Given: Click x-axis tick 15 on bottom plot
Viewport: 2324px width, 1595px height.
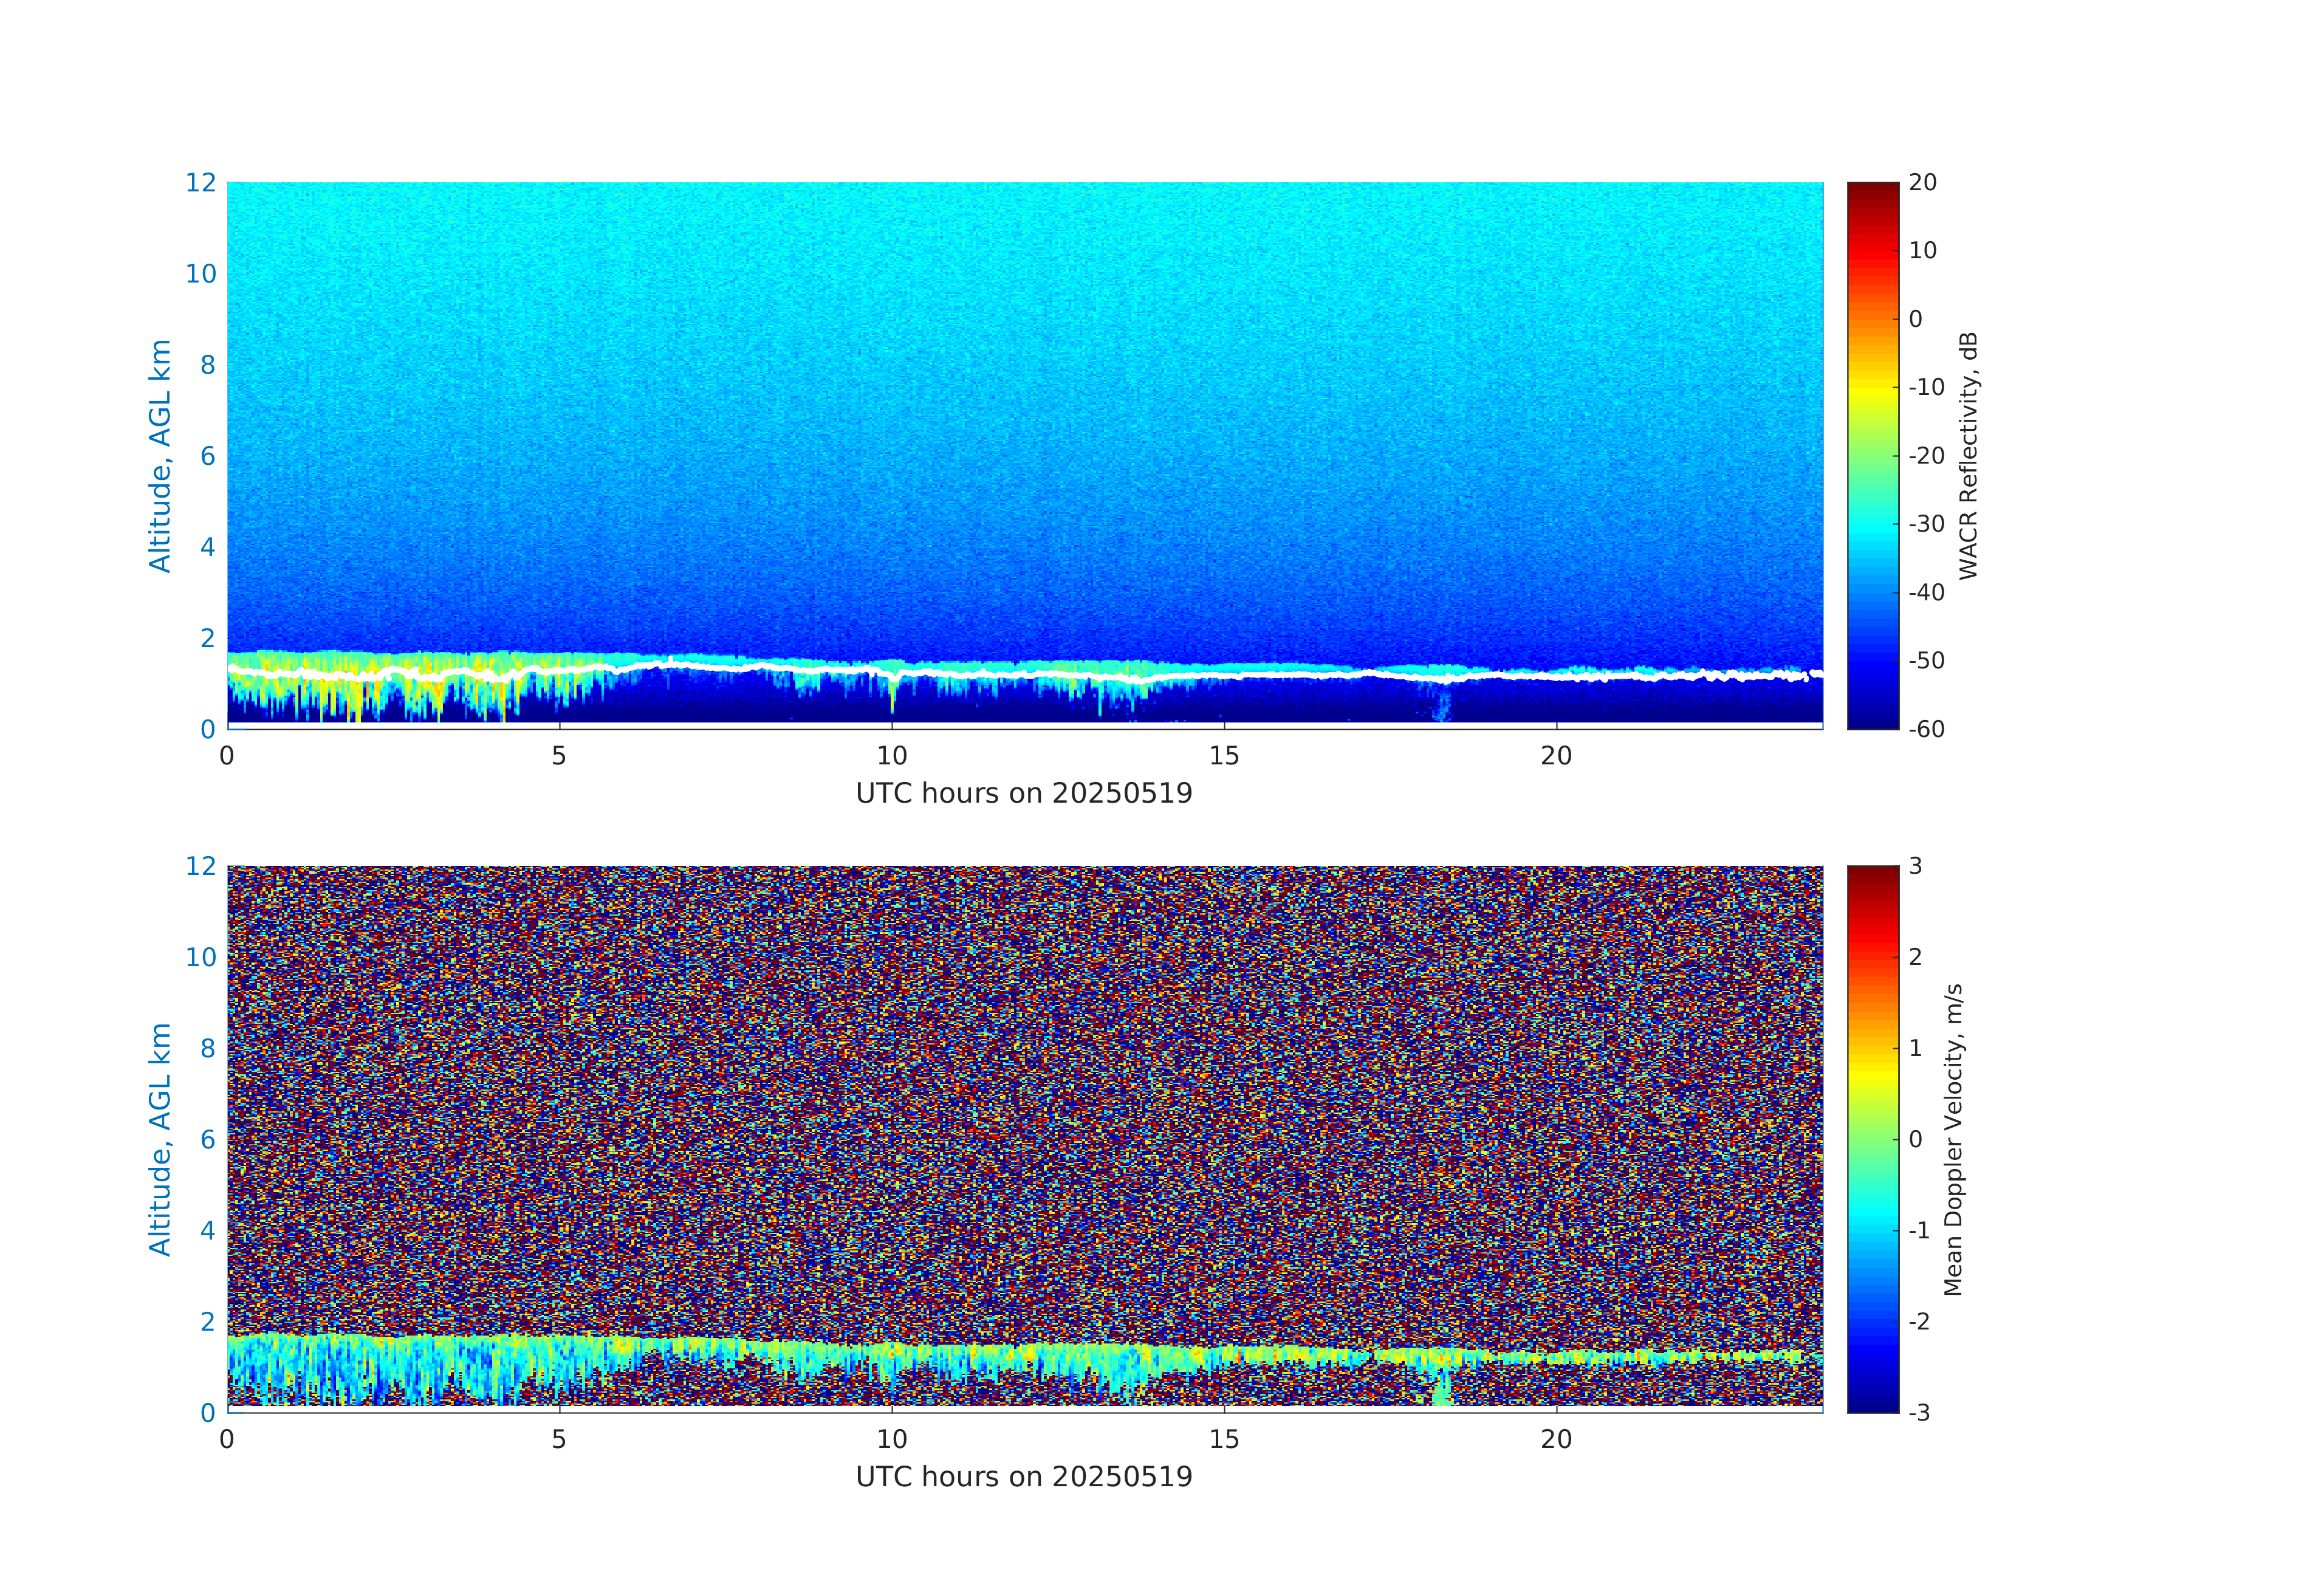Looking at the screenshot, I should [x=1224, y=1439].
